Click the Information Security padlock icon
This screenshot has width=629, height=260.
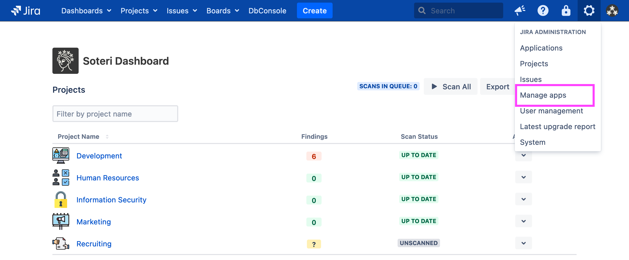tap(61, 200)
